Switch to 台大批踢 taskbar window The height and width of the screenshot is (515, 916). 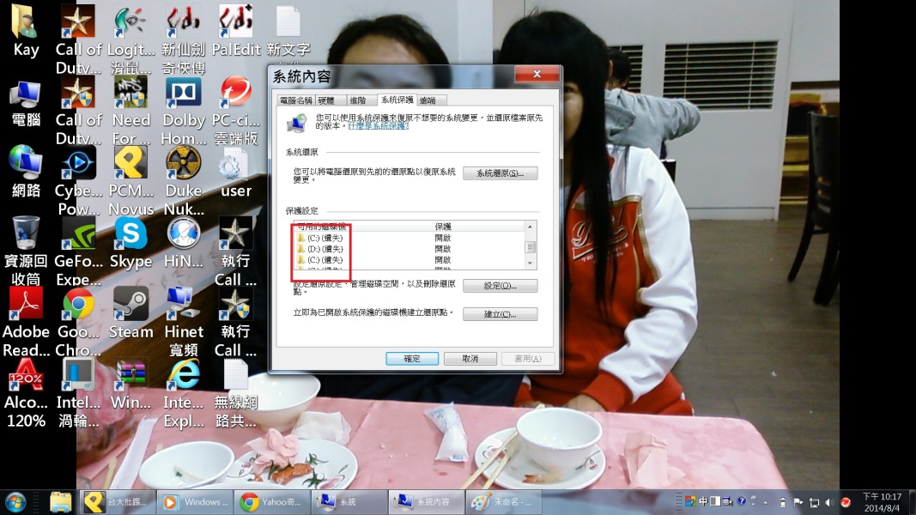point(118,502)
